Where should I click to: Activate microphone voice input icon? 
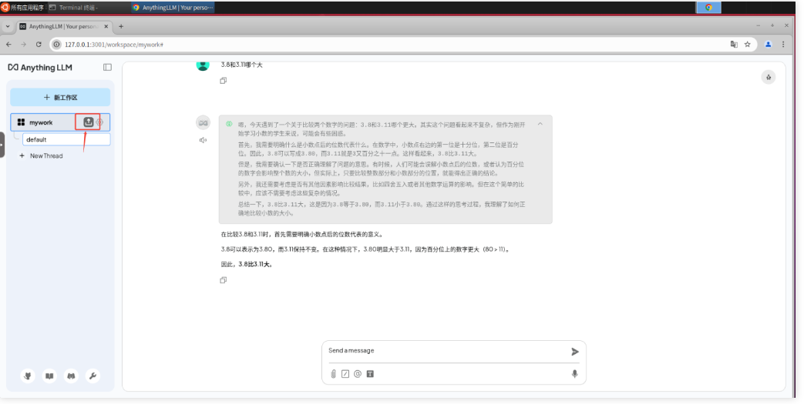pyautogui.click(x=575, y=374)
